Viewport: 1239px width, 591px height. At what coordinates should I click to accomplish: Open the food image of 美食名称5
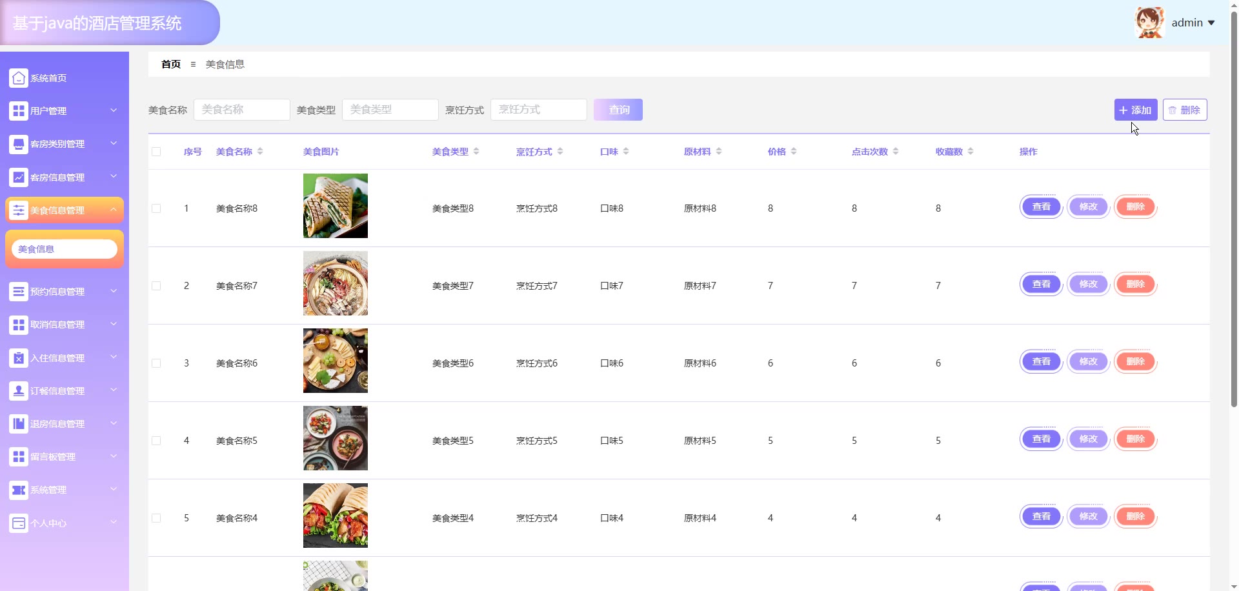click(x=336, y=438)
